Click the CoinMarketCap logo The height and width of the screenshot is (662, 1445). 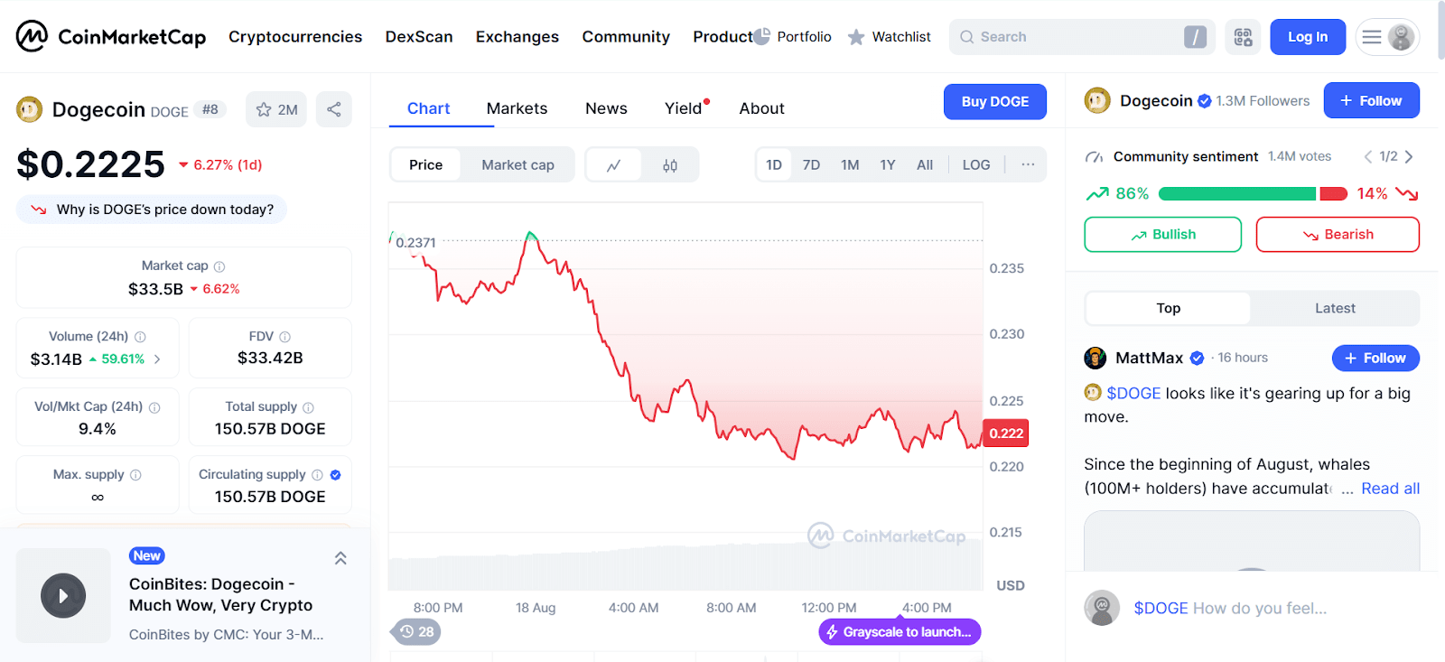pos(111,37)
